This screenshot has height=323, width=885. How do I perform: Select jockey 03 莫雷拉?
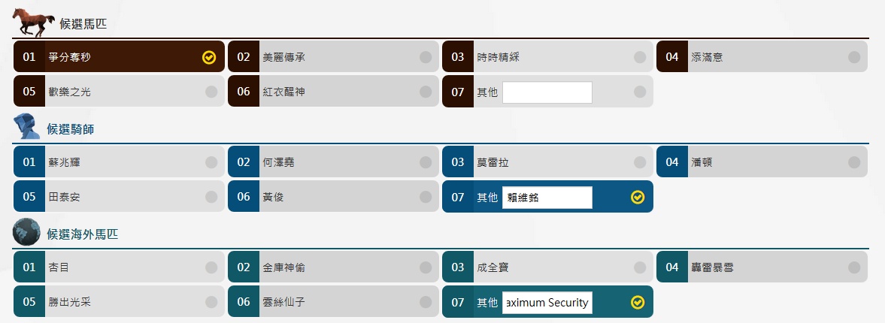pyautogui.click(x=547, y=162)
